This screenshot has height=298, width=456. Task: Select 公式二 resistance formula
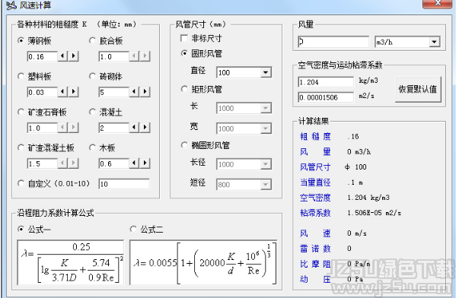pyautogui.click(x=133, y=230)
